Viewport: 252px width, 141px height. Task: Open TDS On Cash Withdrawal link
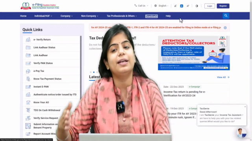pyautogui.click(x=47, y=110)
